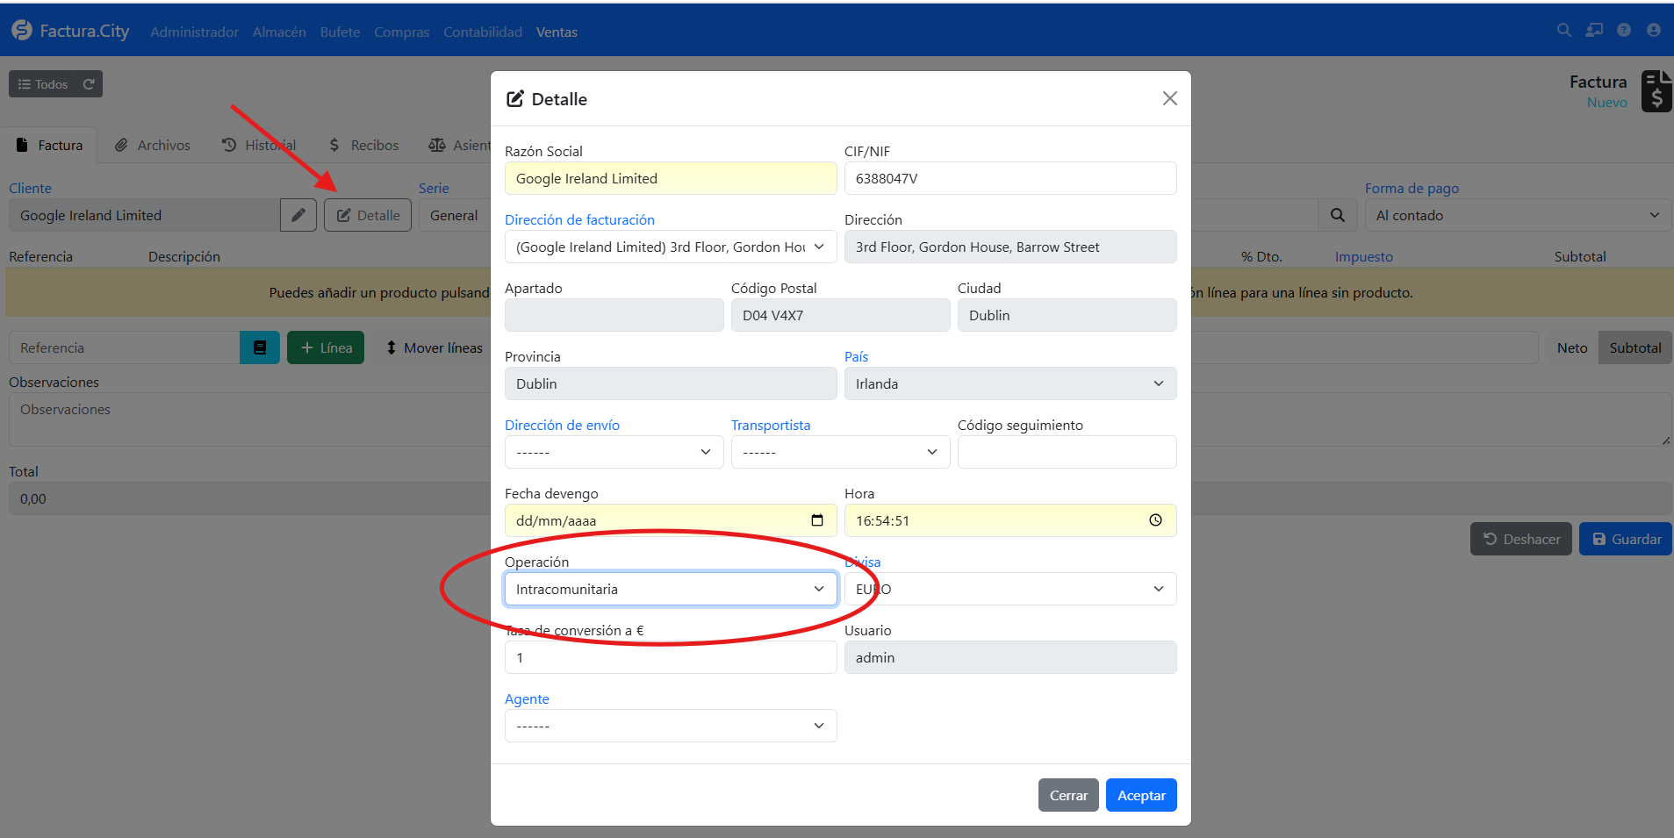The width and height of the screenshot is (1674, 838).
Task: Click the Aceptar button
Action: click(1141, 795)
